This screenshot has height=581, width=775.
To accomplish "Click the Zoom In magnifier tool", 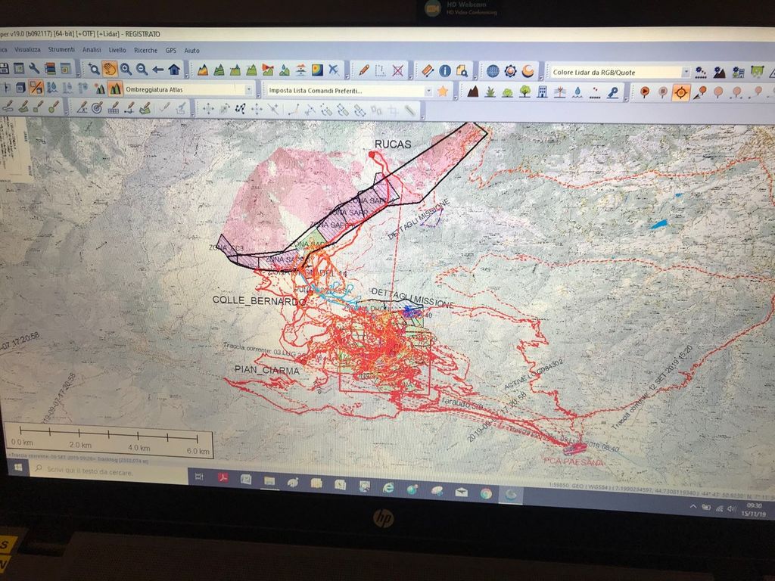I will tap(126, 69).
